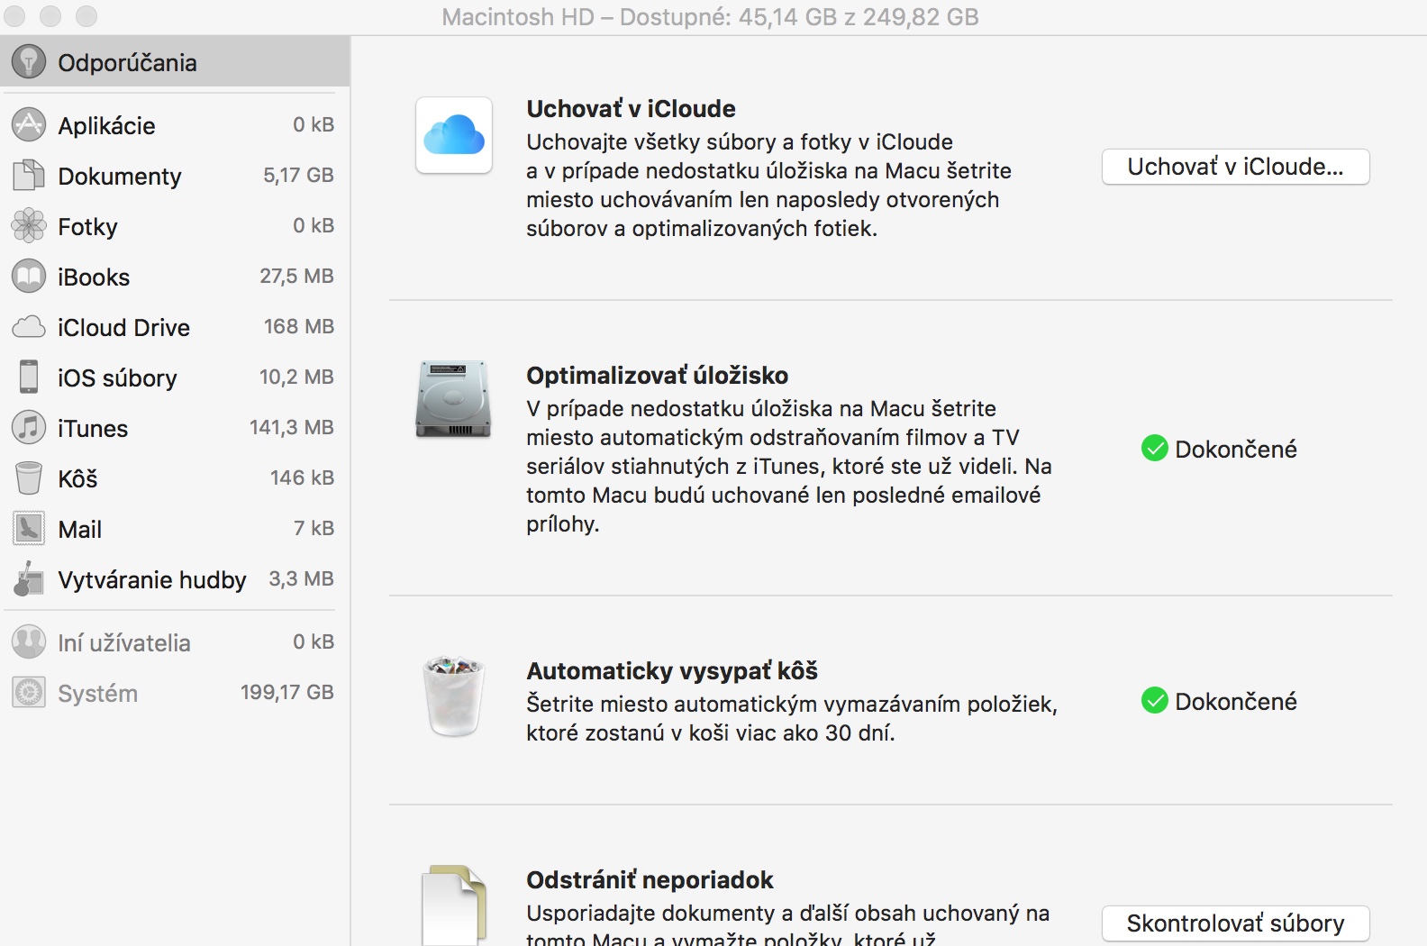This screenshot has width=1427, height=946.
Task: Click the 7 kB Mail size
Action: (x=314, y=528)
